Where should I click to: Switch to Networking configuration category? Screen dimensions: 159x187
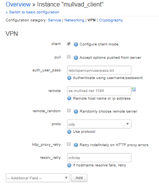coord(74,20)
